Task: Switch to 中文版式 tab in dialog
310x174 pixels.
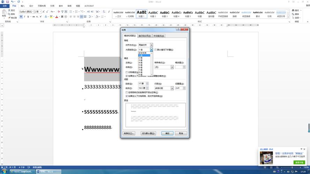Action: tap(159, 36)
